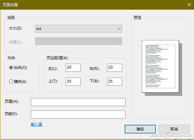
Task: Focus the 页眉(H) header text box
Action: (78, 102)
